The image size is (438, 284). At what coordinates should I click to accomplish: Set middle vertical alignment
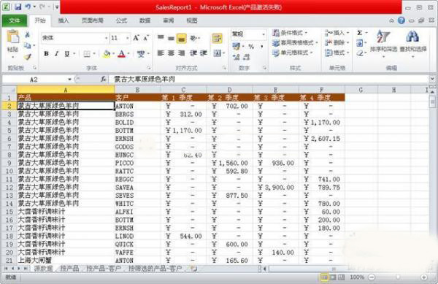[172, 38]
